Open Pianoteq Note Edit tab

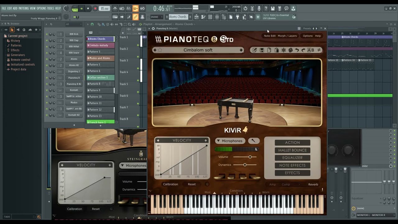click(x=270, y=36)
